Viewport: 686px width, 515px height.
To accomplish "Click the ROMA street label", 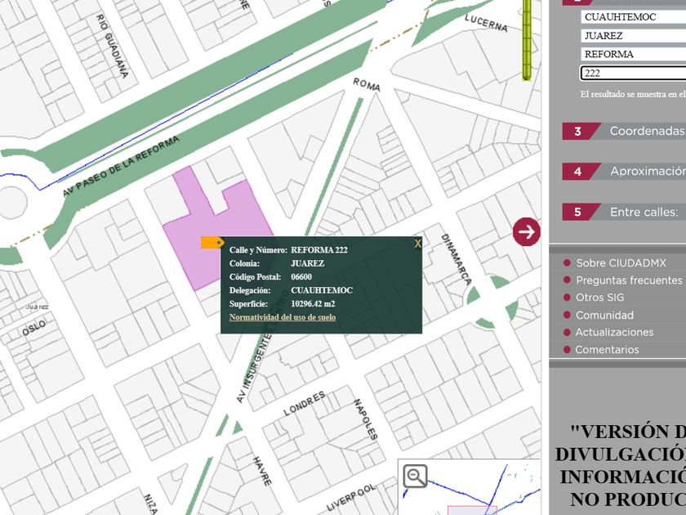I will pyautogui.click(x=367, y=84).
